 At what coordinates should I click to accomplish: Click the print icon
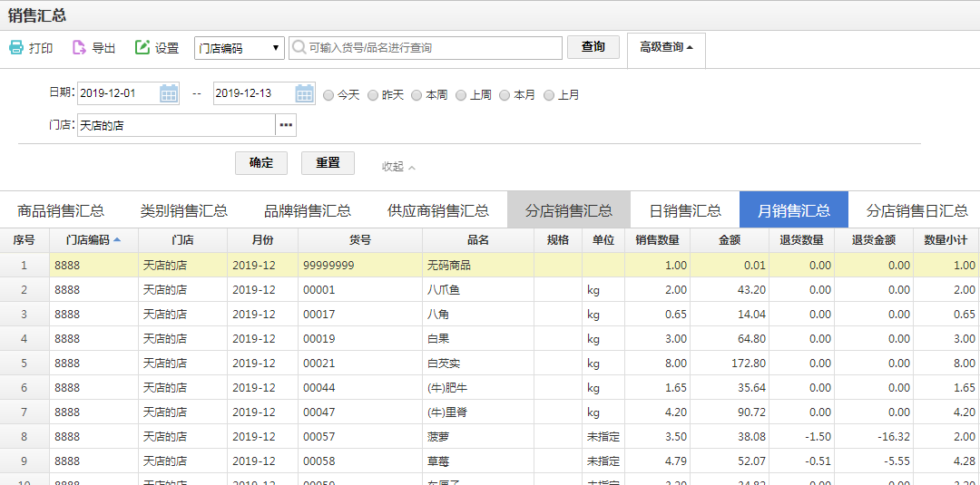click(16, 47)
